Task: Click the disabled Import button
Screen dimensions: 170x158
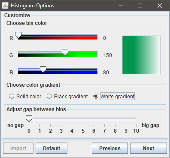Action: [x=18, y=148]
